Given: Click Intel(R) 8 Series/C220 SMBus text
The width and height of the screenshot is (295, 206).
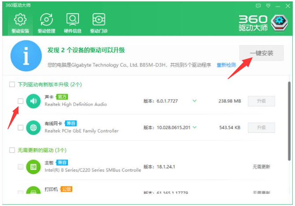Looking at the screenshot, I should click(93, 170).
